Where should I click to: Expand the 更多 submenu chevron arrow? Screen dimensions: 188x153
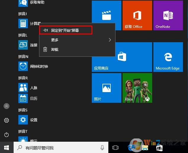(x=110, y=40)
